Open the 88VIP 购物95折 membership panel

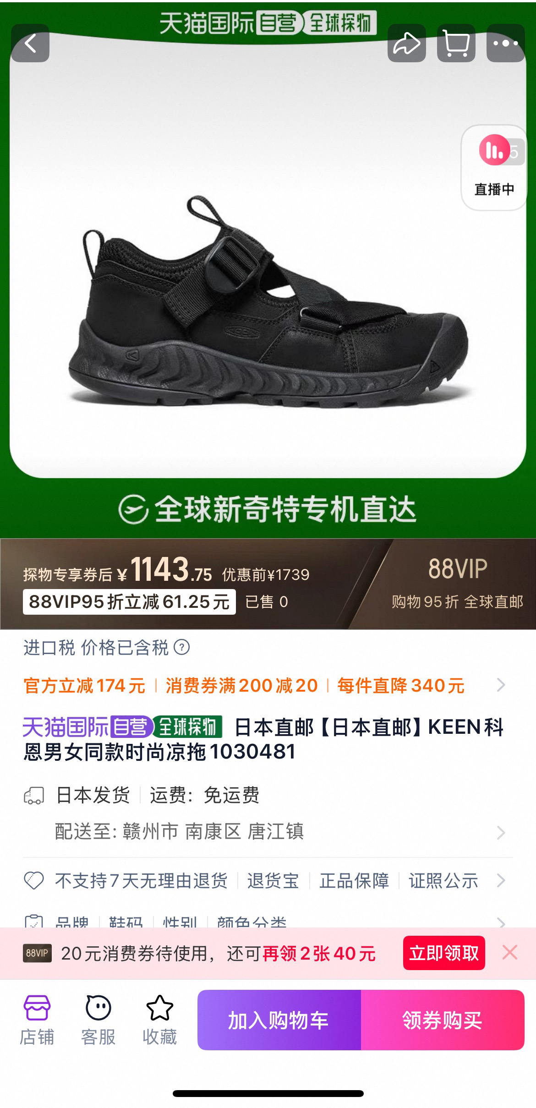(457, 584)
